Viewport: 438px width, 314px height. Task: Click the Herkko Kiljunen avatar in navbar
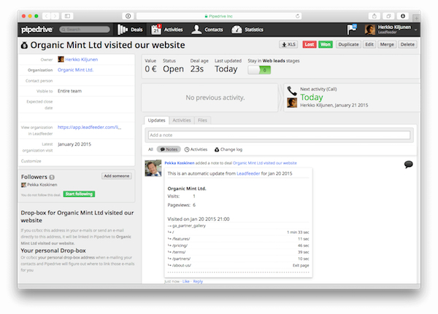[370, 30]
